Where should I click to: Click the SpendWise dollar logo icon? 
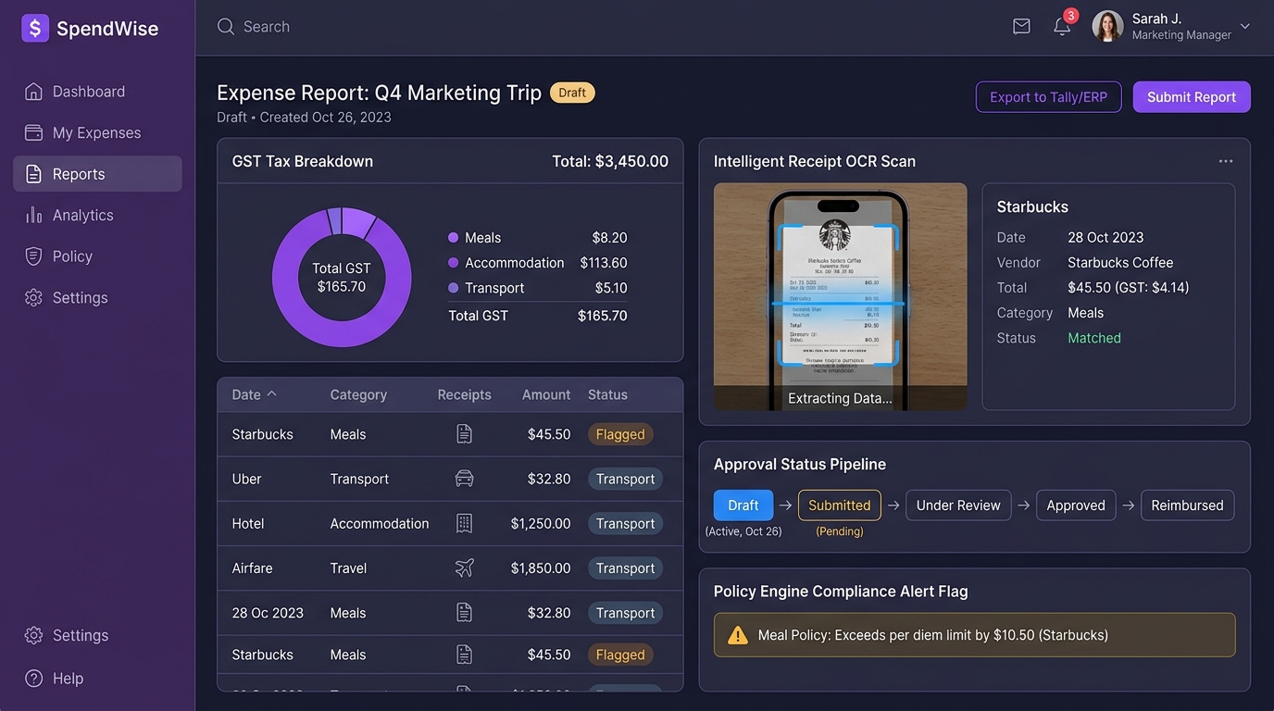(35, 28)
